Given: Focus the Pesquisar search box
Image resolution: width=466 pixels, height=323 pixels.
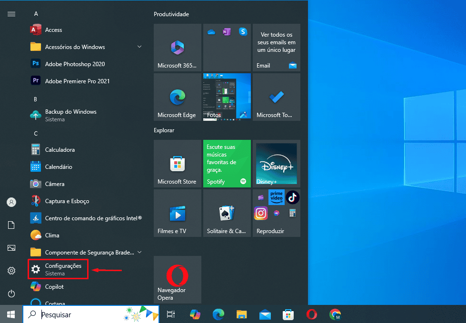Looking at the screenshot, I should (91, 314).
